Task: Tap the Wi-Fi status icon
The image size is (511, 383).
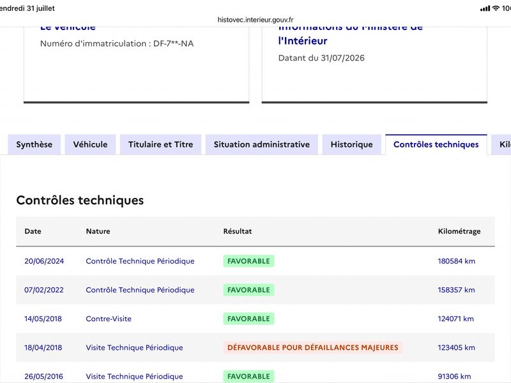Action: point(496,8)
